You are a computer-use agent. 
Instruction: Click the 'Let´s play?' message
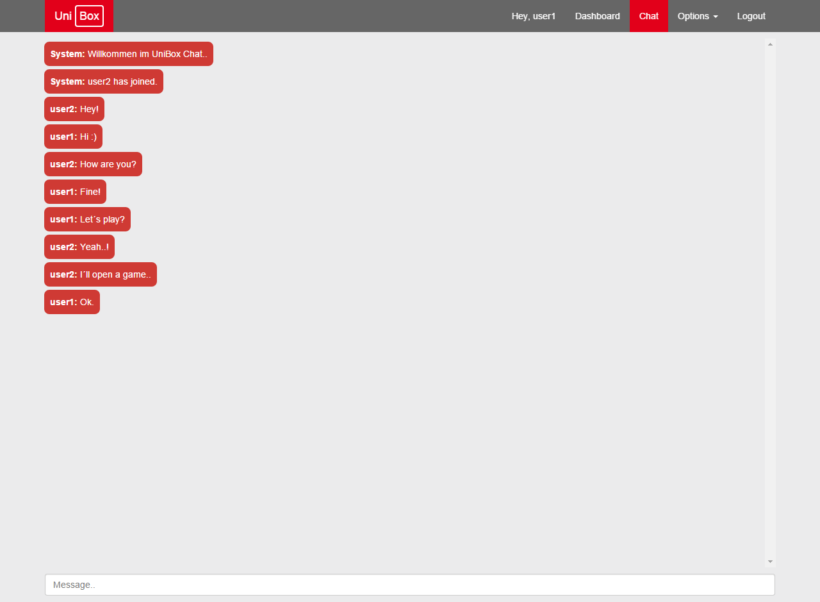(87, 219)
